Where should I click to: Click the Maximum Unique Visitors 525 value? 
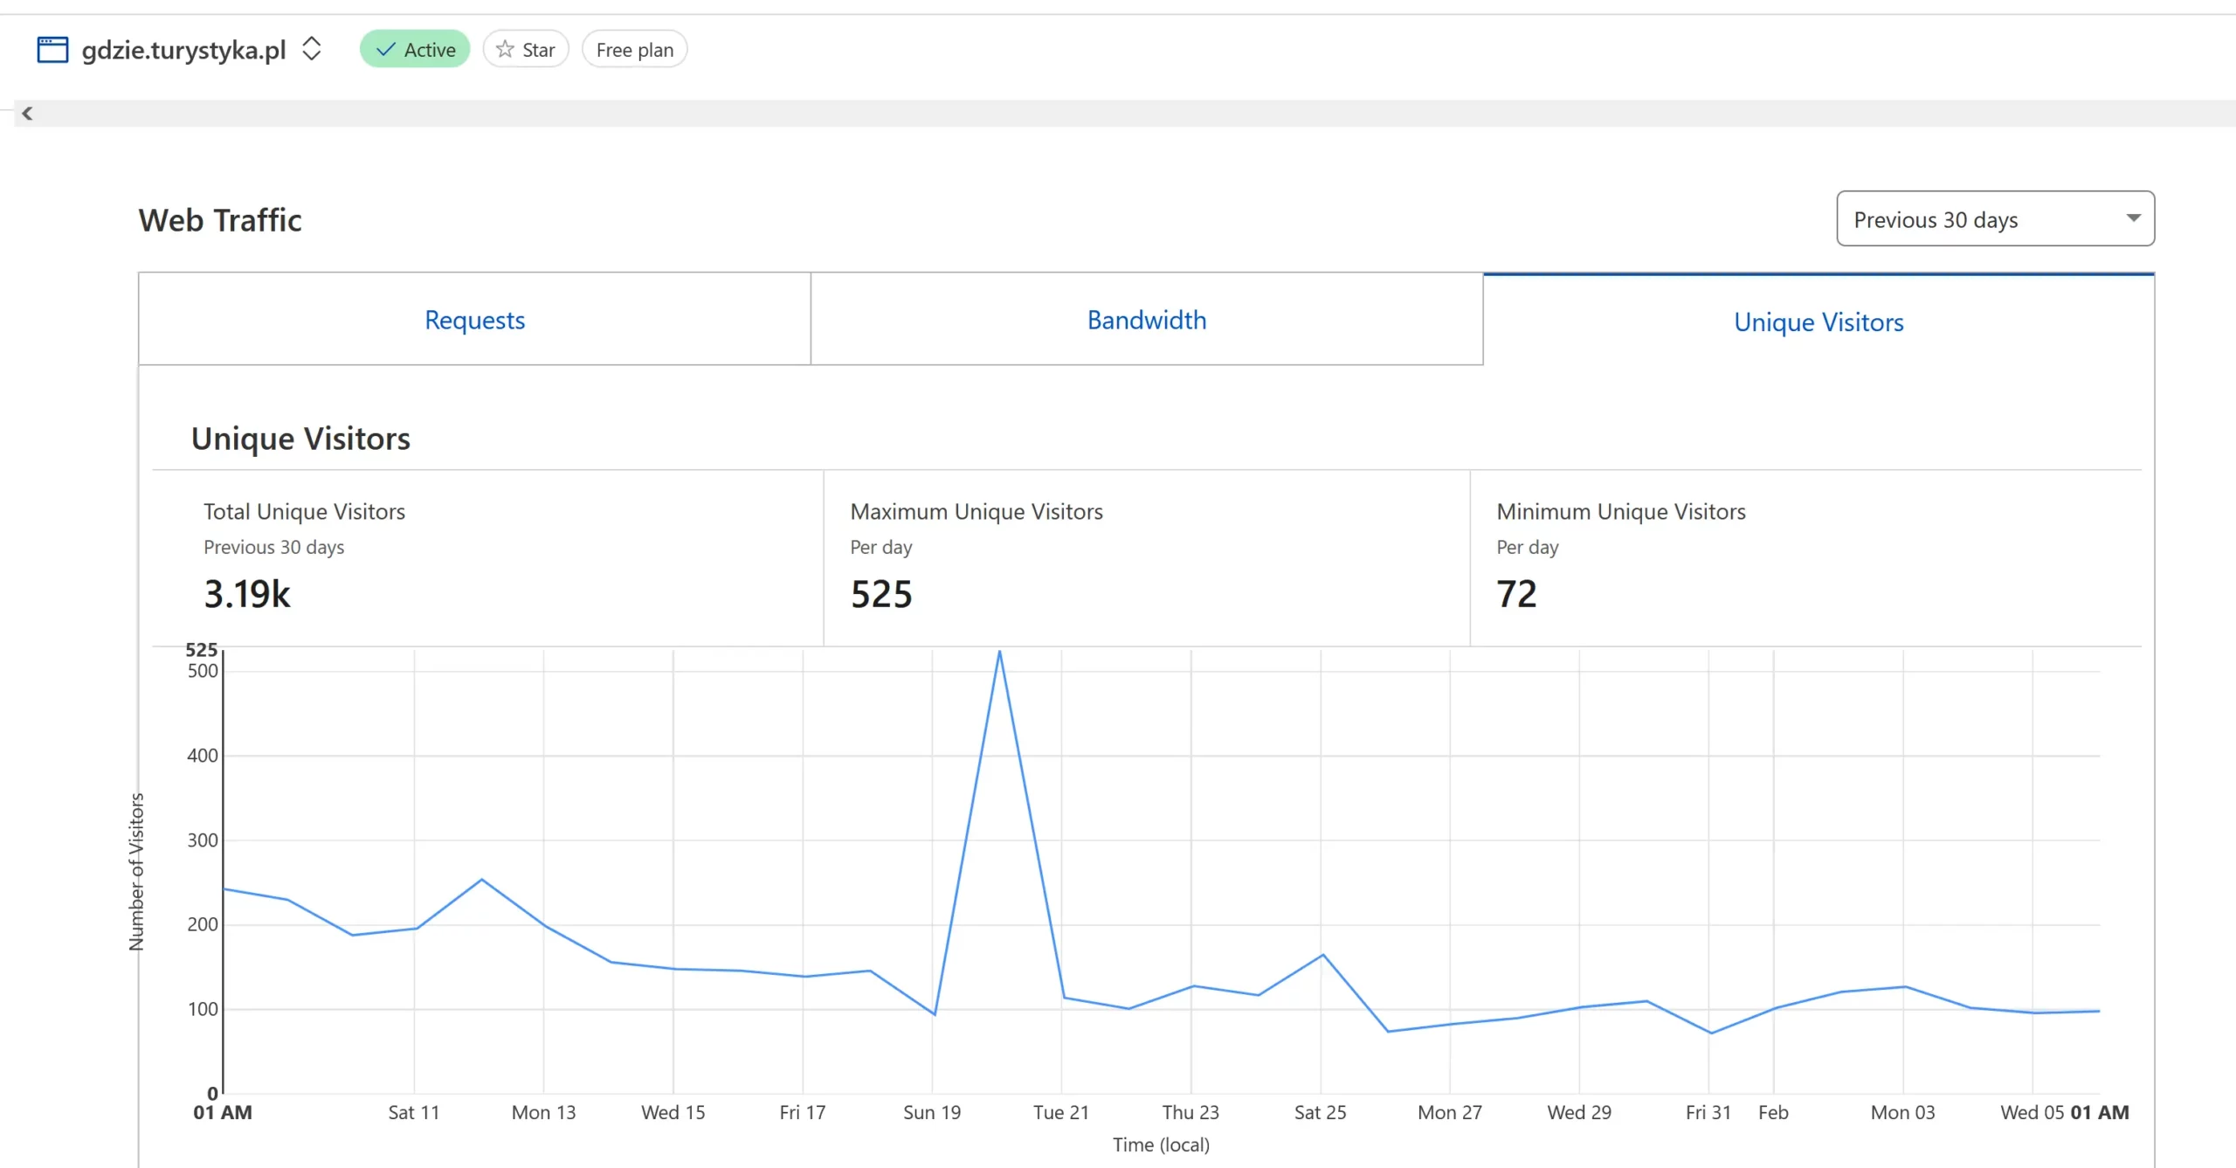881,594
